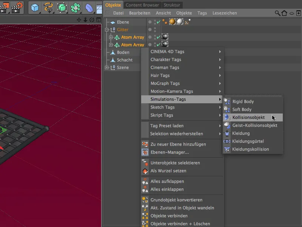Click Zu neuer Ebene hinzufügen
Screen dimensions: 302x227
coord(183,144)
